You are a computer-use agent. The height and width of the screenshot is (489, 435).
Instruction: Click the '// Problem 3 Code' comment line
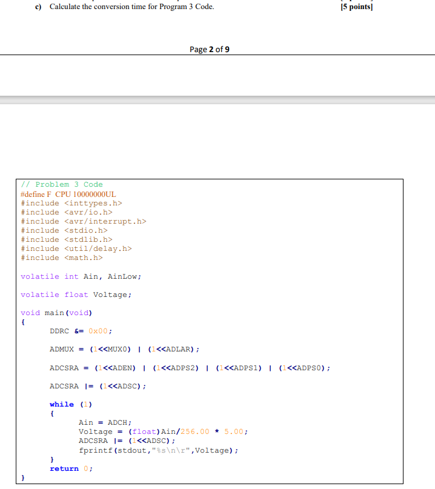coord(62,184)
